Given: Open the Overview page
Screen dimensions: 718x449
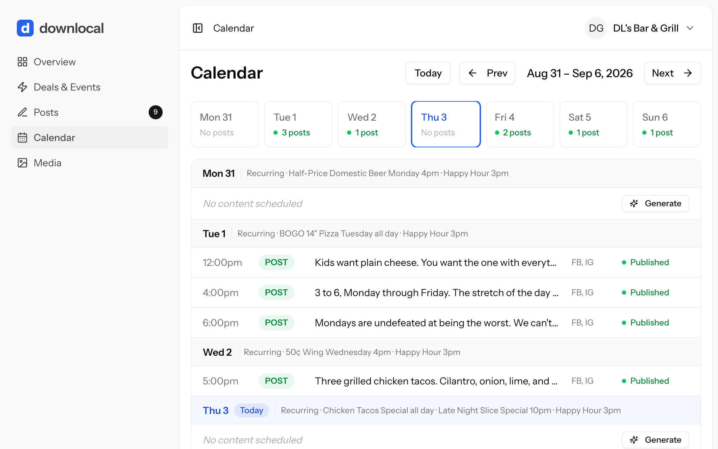Looking at the screenshot, I should 90,62.
